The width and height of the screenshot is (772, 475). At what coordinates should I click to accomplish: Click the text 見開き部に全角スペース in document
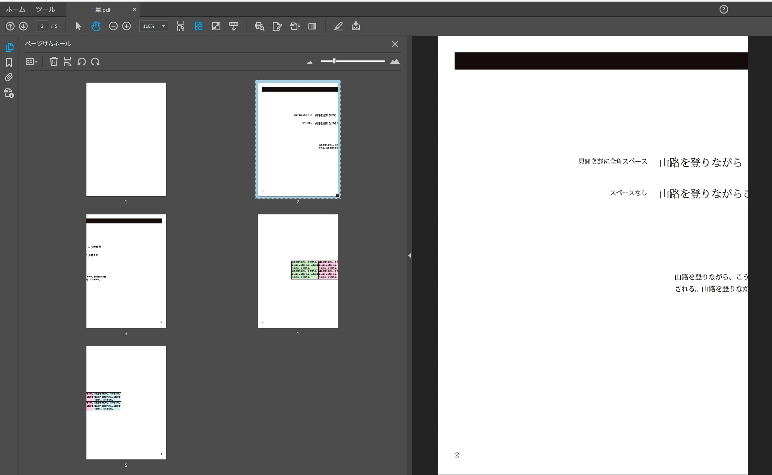coord(613,162)
